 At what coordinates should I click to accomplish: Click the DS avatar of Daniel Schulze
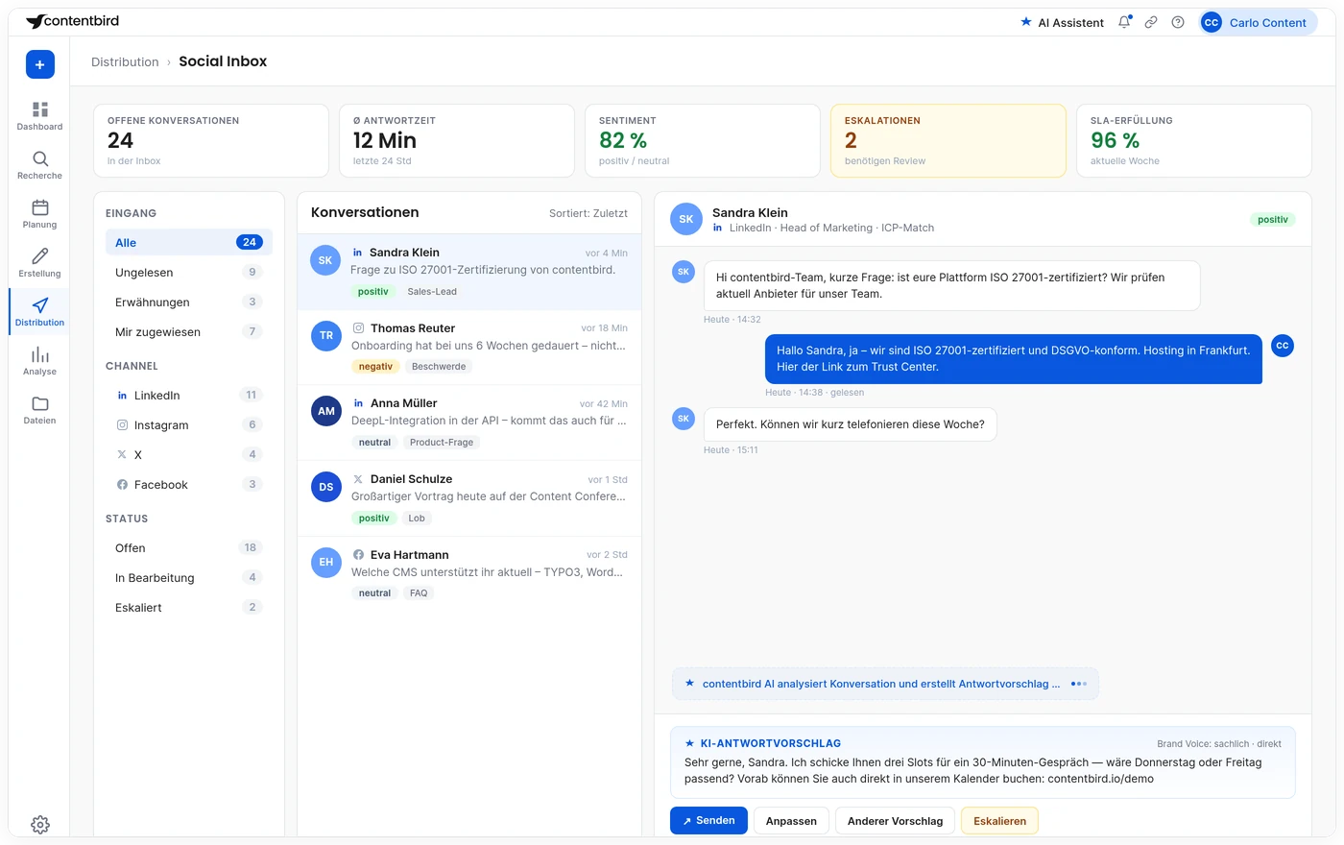point(326,487)
